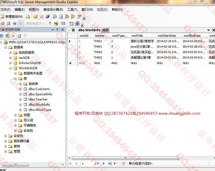Select the 服务器对象 folder
Image resolution: width=215 pixels, height=171 pixels.
tap(22, 141)
